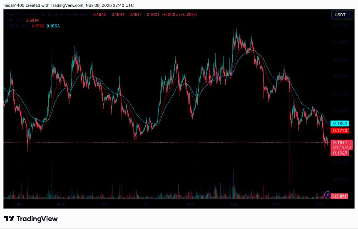Open the USDT currency selector

(x=340, y=15)
